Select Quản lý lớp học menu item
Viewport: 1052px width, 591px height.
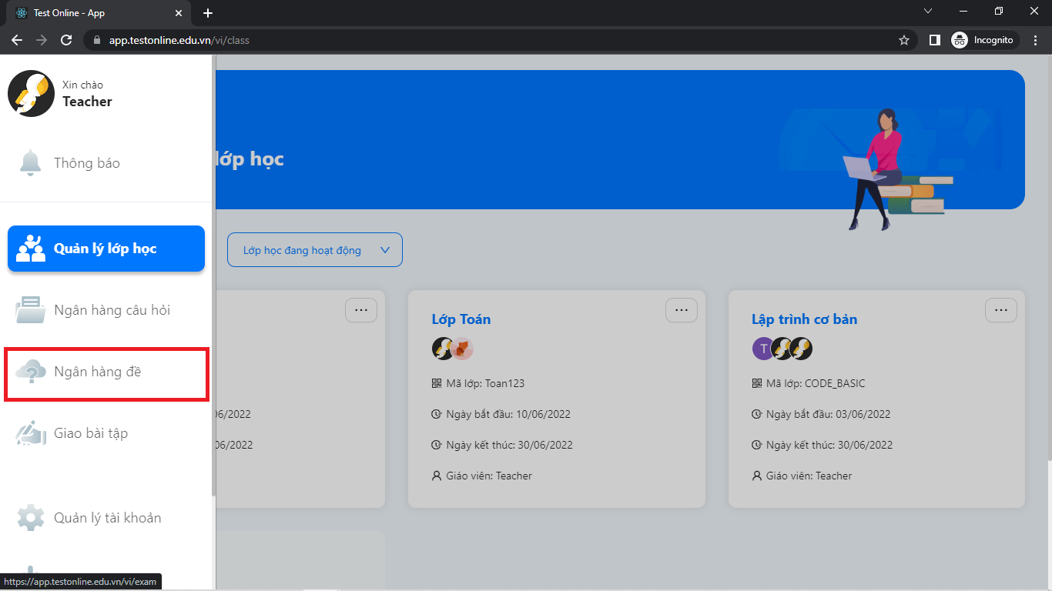pyautogui.click(x=106, y=249)
